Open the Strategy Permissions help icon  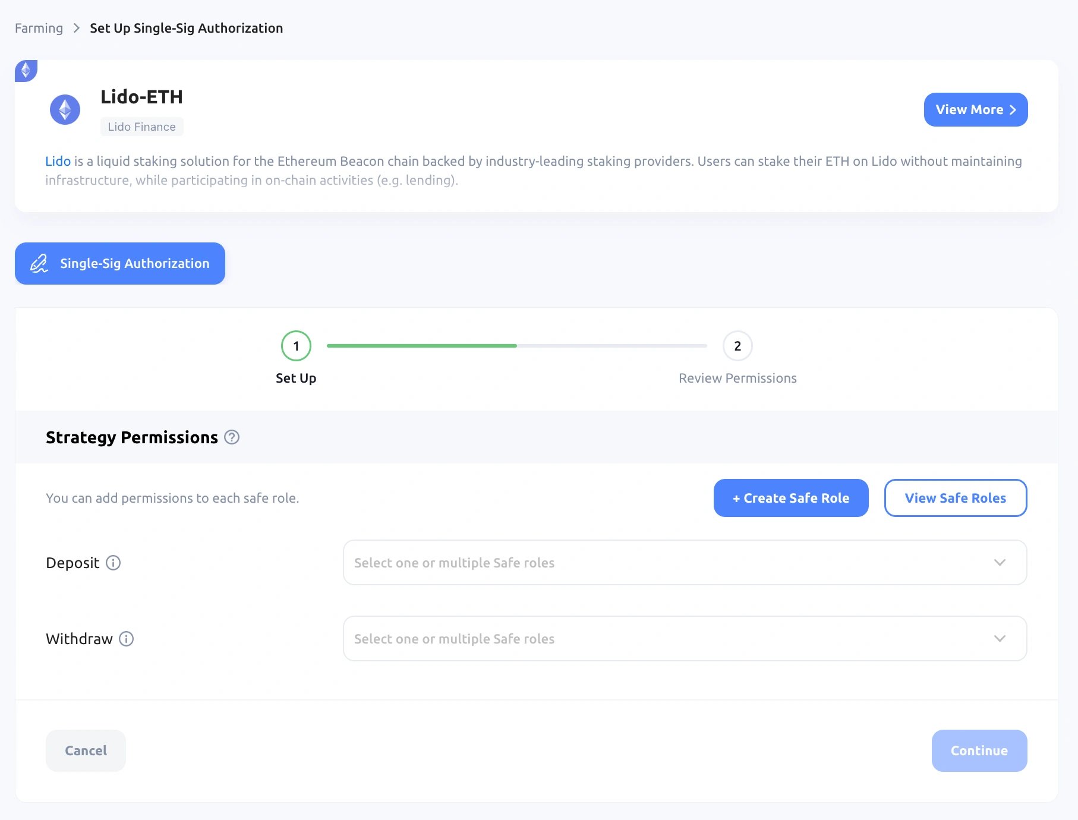pyautogui.click(x=232, y=437)
